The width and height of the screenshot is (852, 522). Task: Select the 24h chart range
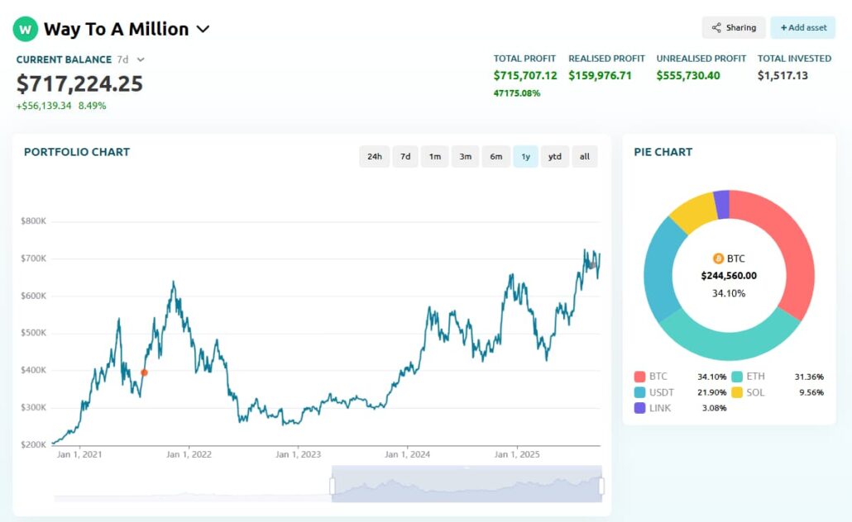pyautogui.click(x=374, y=156)
